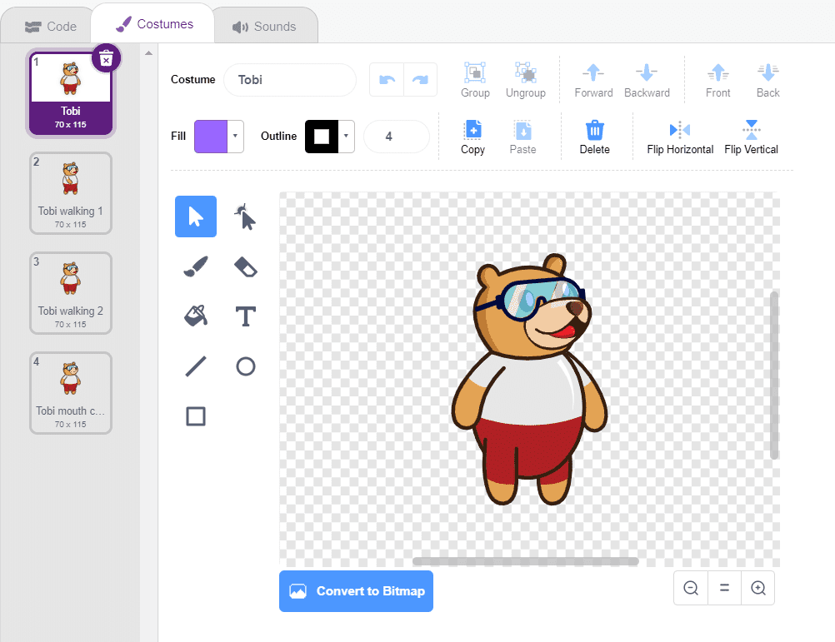Click the Zoom In magnifier

(x=757, y=588)
